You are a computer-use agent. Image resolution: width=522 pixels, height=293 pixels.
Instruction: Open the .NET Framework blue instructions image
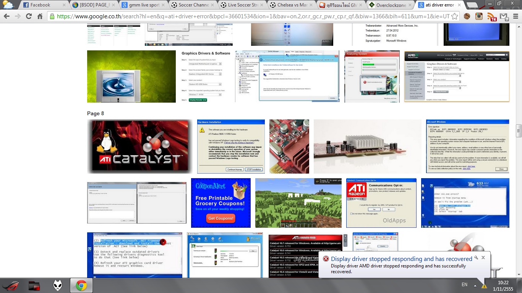coord(135,255)
